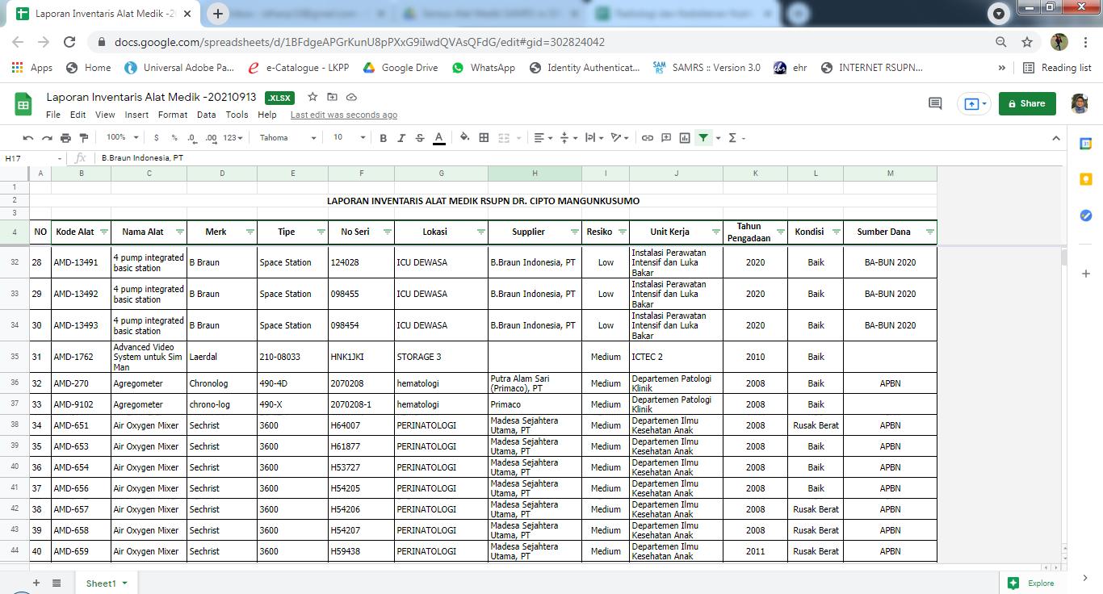Insert a comment from the toolbar
The height and width of the screenshot is (594, 1103).
(666, 138)
